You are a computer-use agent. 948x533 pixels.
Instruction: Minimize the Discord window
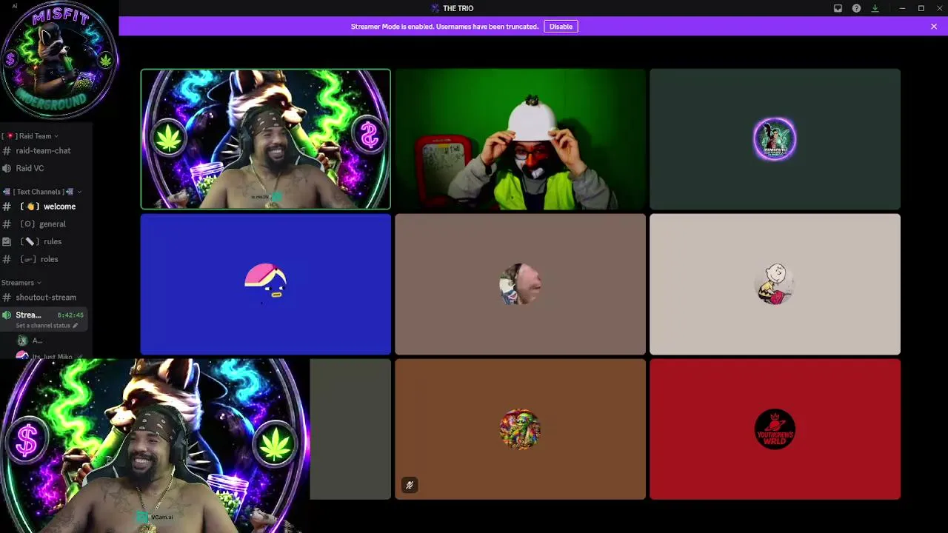902,8
